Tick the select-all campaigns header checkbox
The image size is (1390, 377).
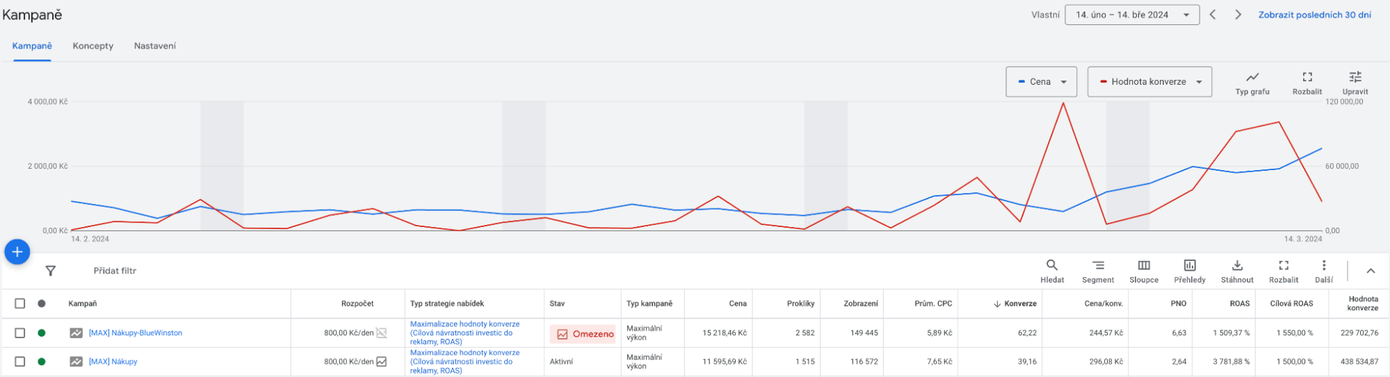click(20, 303)
